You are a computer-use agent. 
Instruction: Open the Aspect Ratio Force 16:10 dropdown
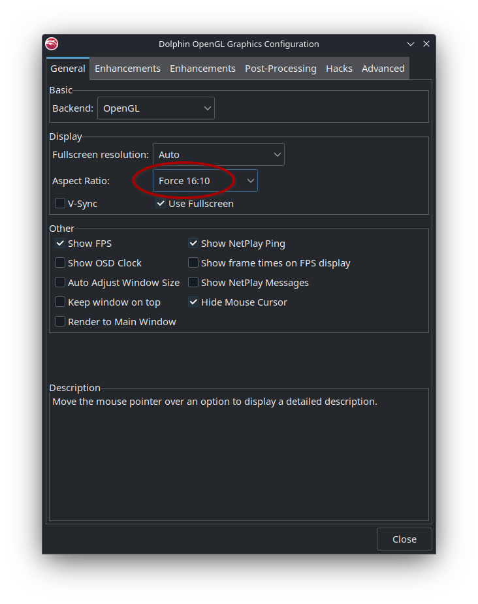click(x=205, y=181)
